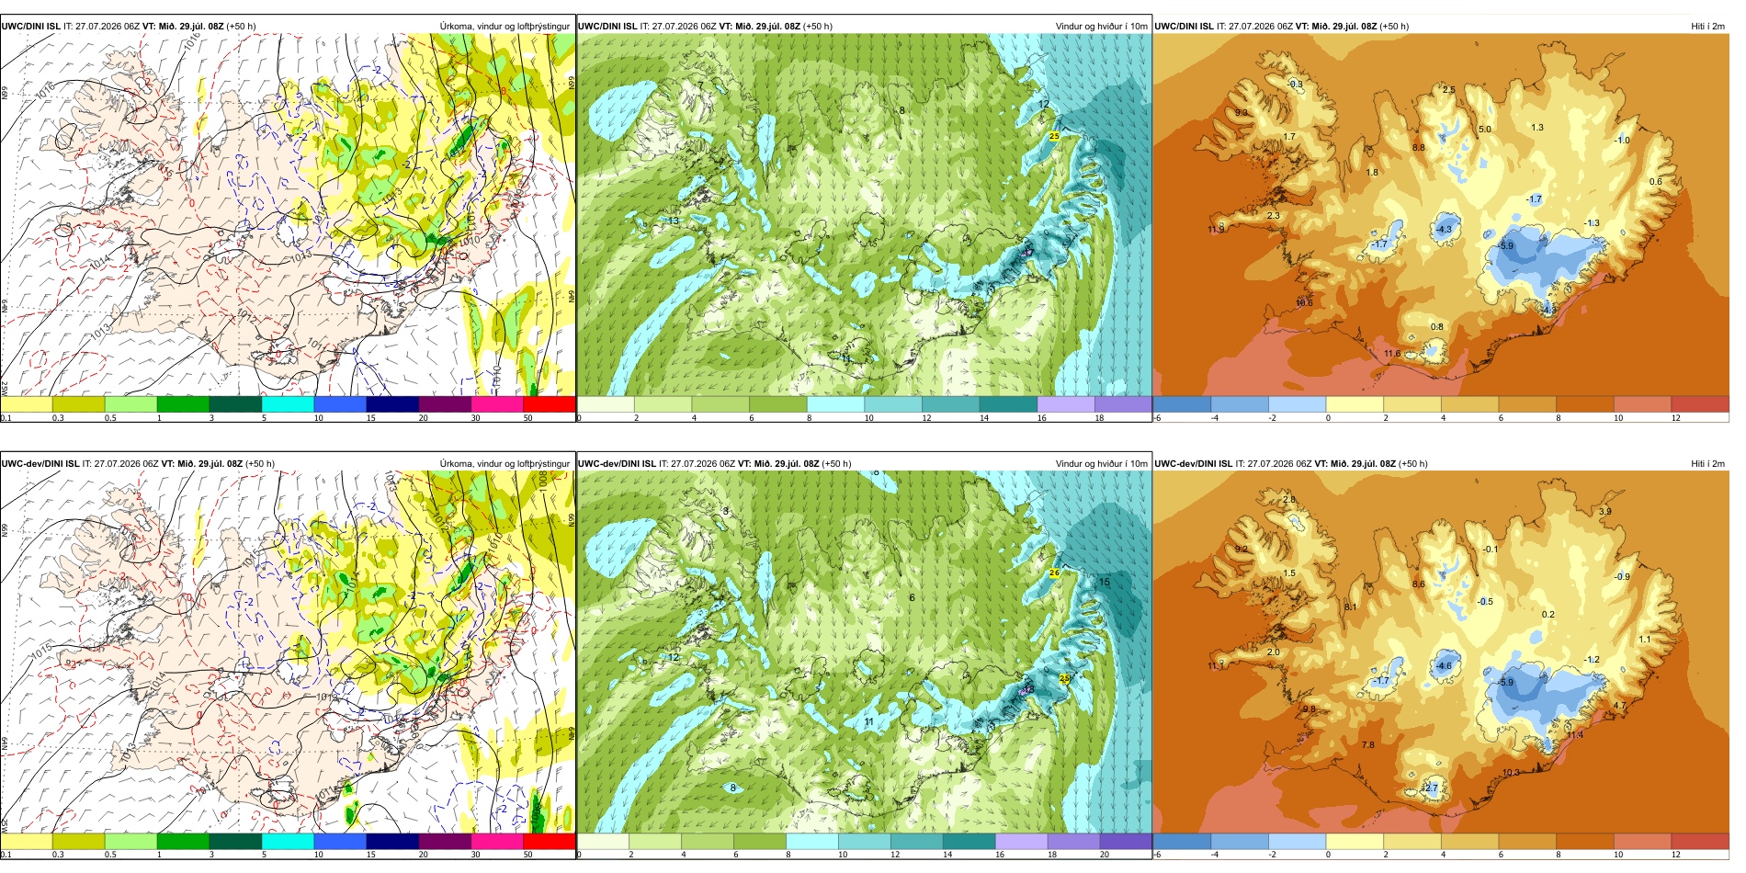This screenshot has height=873, width=1746.
Task: Click the 9.3 Westfjords label on the top temperature map
Action: (1241, 112)
